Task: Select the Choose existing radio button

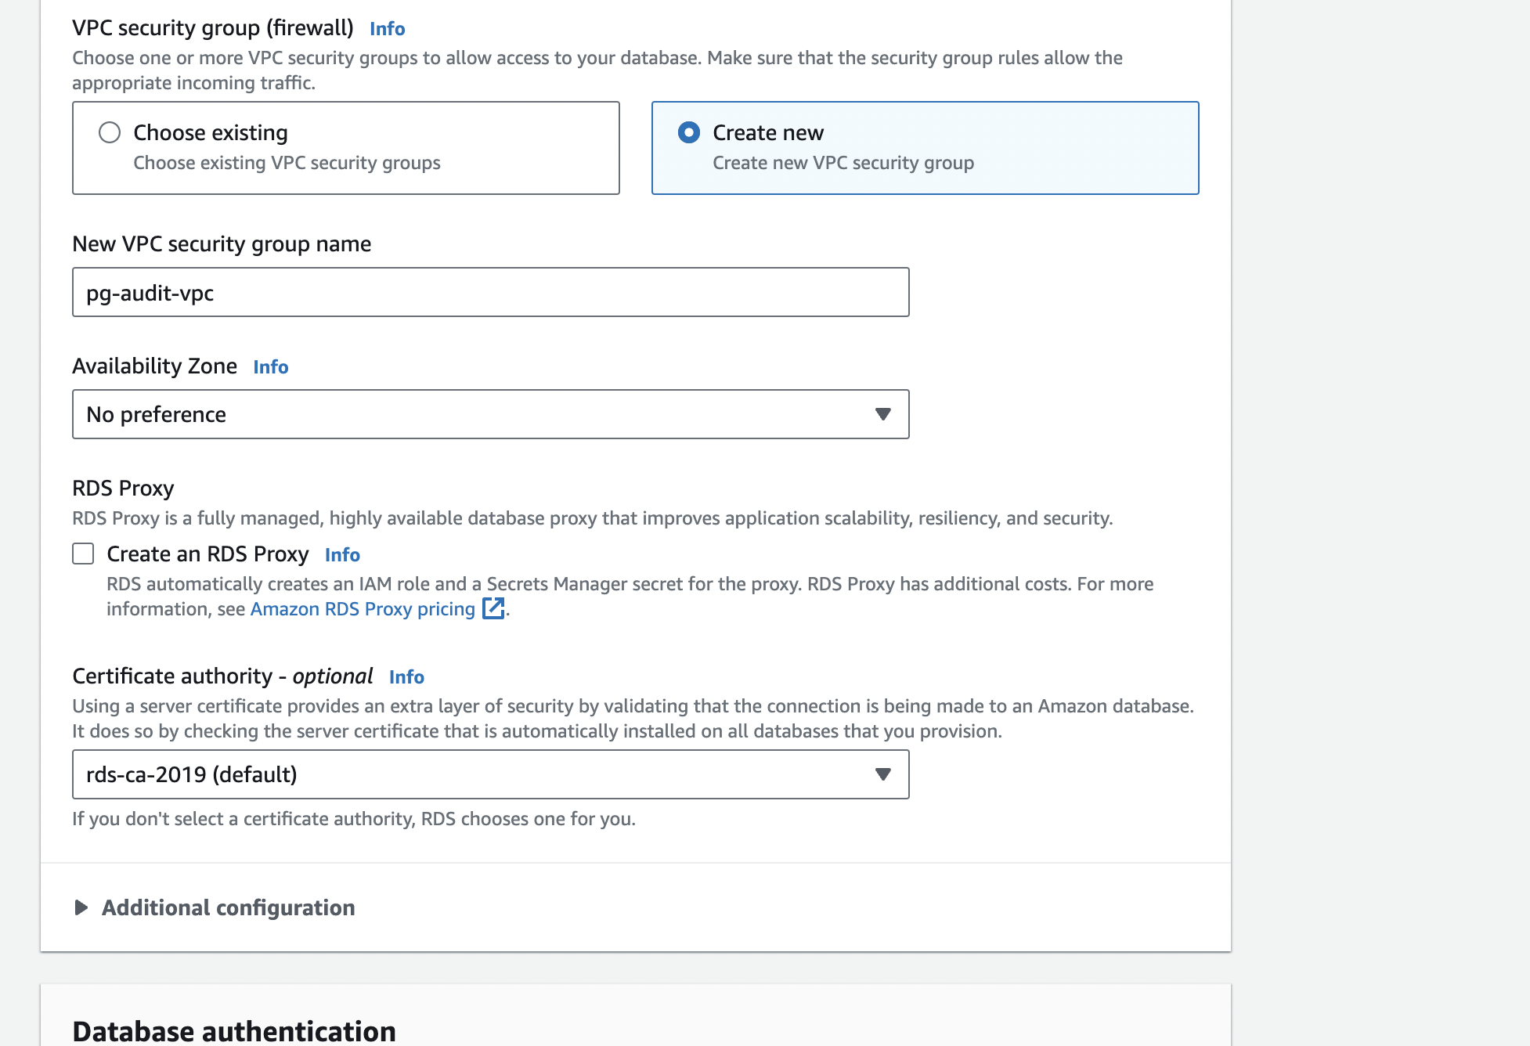Action: [x=110, y=132]
